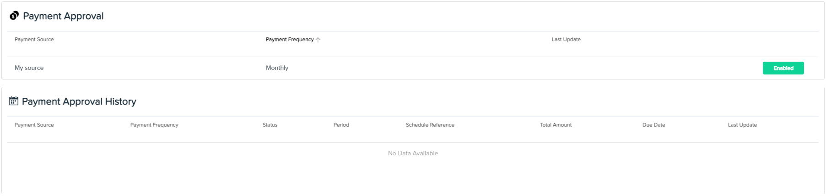Click the Monthly frequency cell
The image size is (826, 196).
pyautogui.click(x=277, y=68)
